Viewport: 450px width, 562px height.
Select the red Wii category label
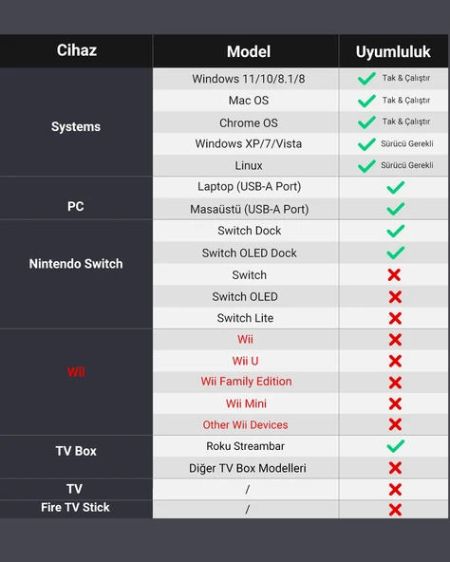click(x=76, y=372)
